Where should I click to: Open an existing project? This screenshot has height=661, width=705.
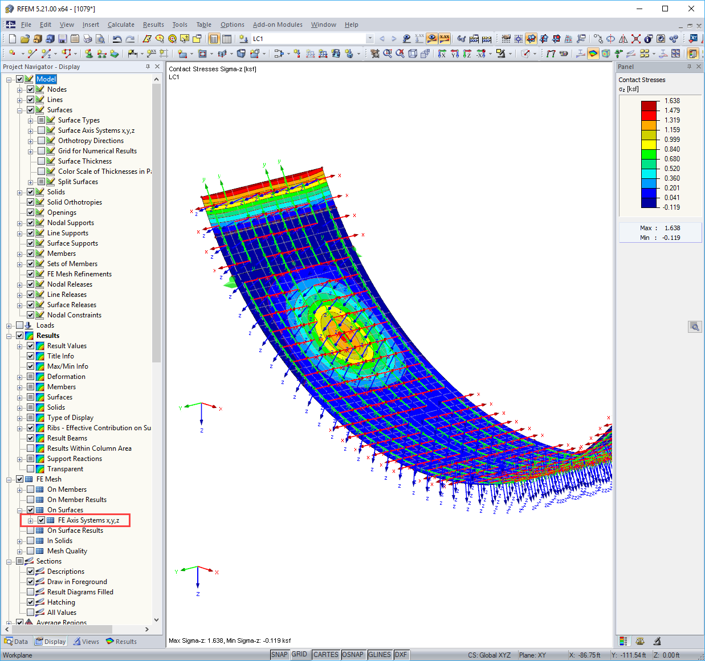tap(25, 39)
